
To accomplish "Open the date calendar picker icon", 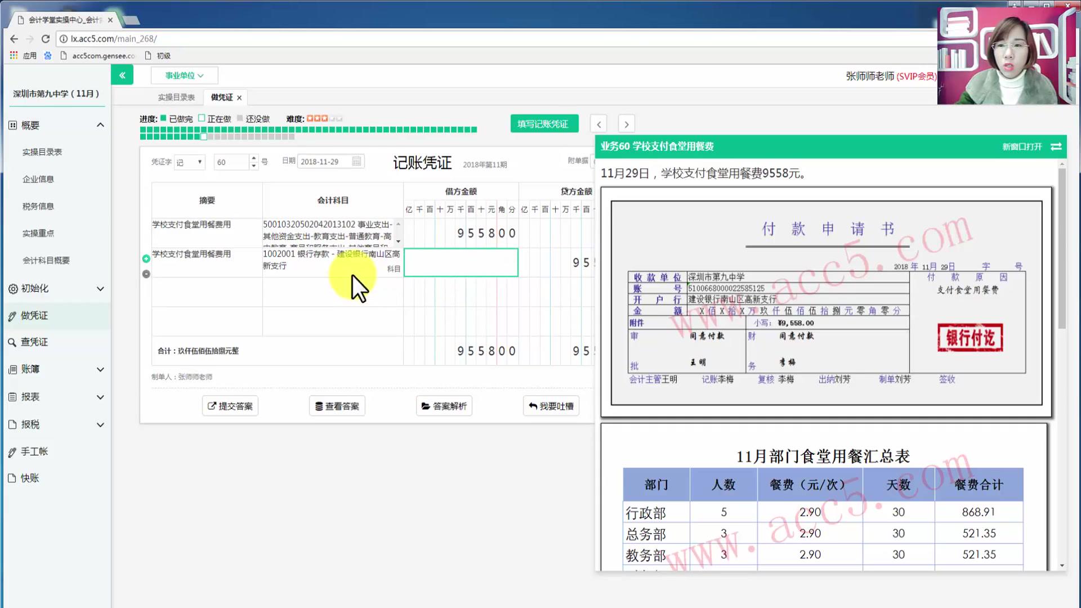I will click(x=356, y=162).
